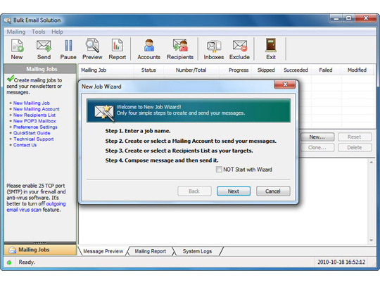Click the disabled Back button in wizard
The height and width of the screenshot is (285, 380).
194,191
